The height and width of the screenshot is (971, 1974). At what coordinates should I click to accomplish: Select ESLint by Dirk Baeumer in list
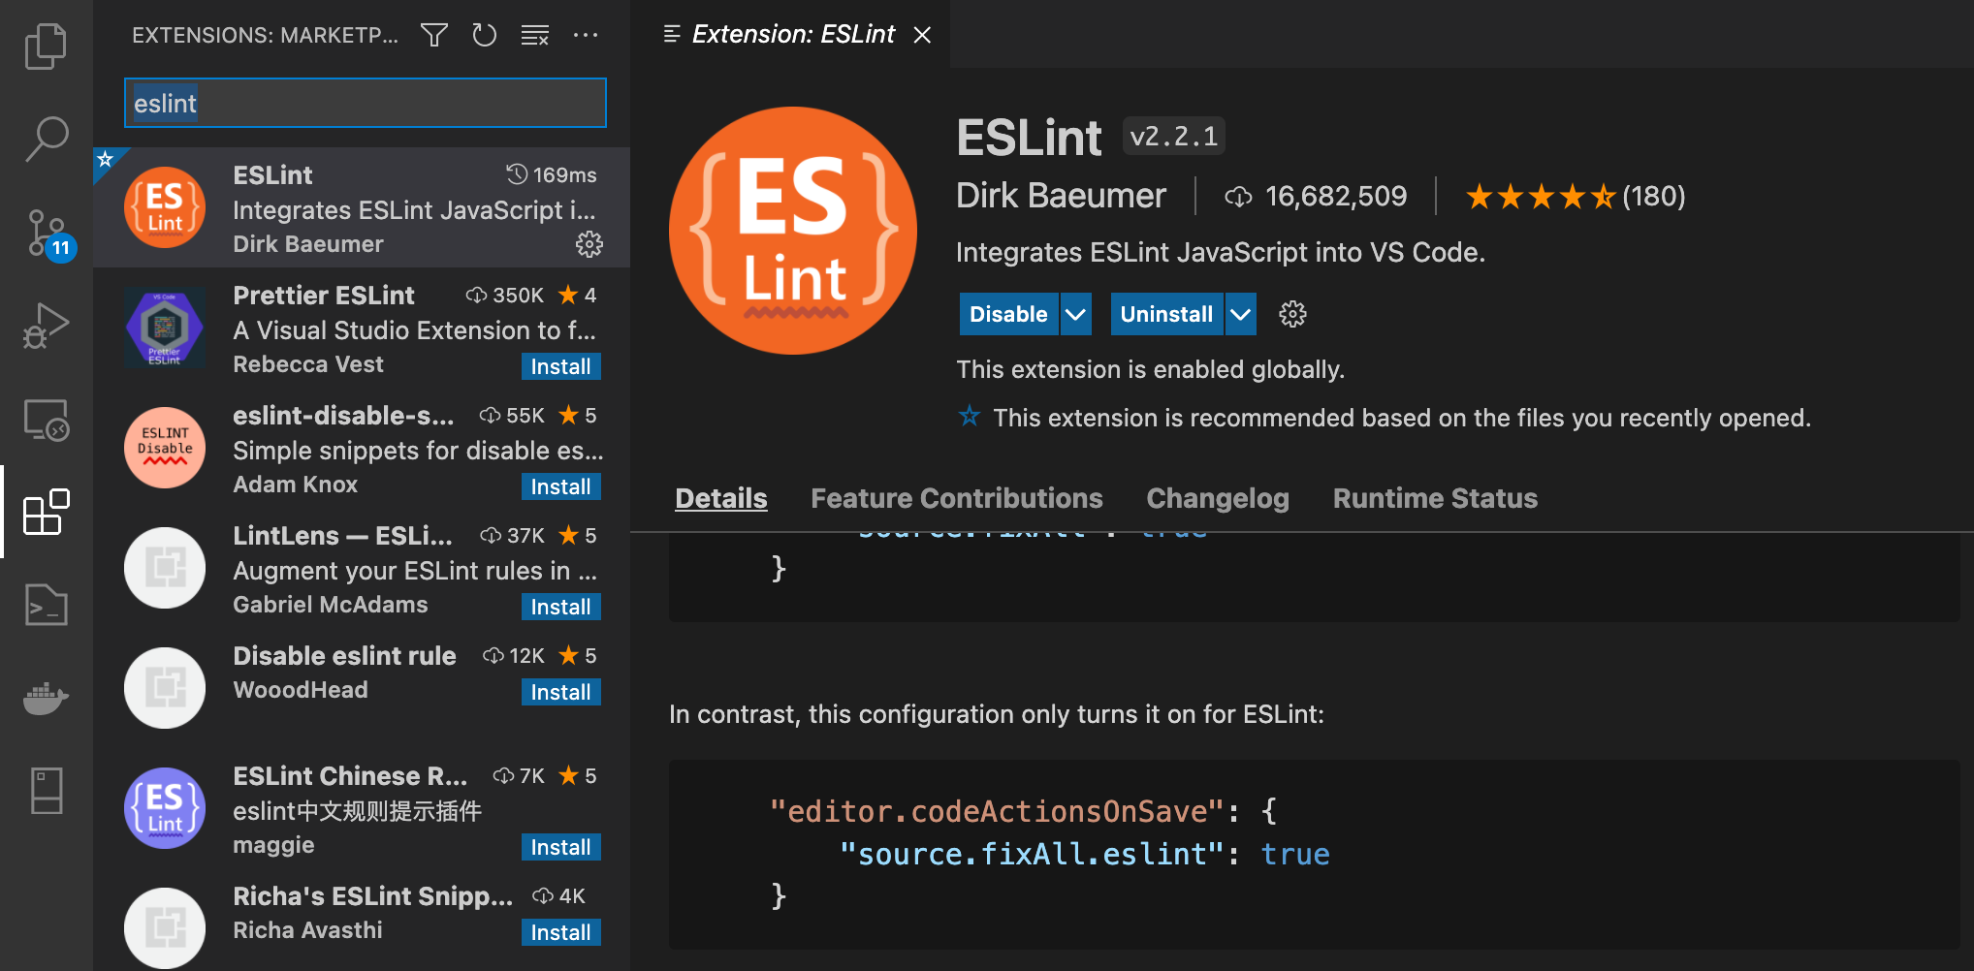[362, 207]
